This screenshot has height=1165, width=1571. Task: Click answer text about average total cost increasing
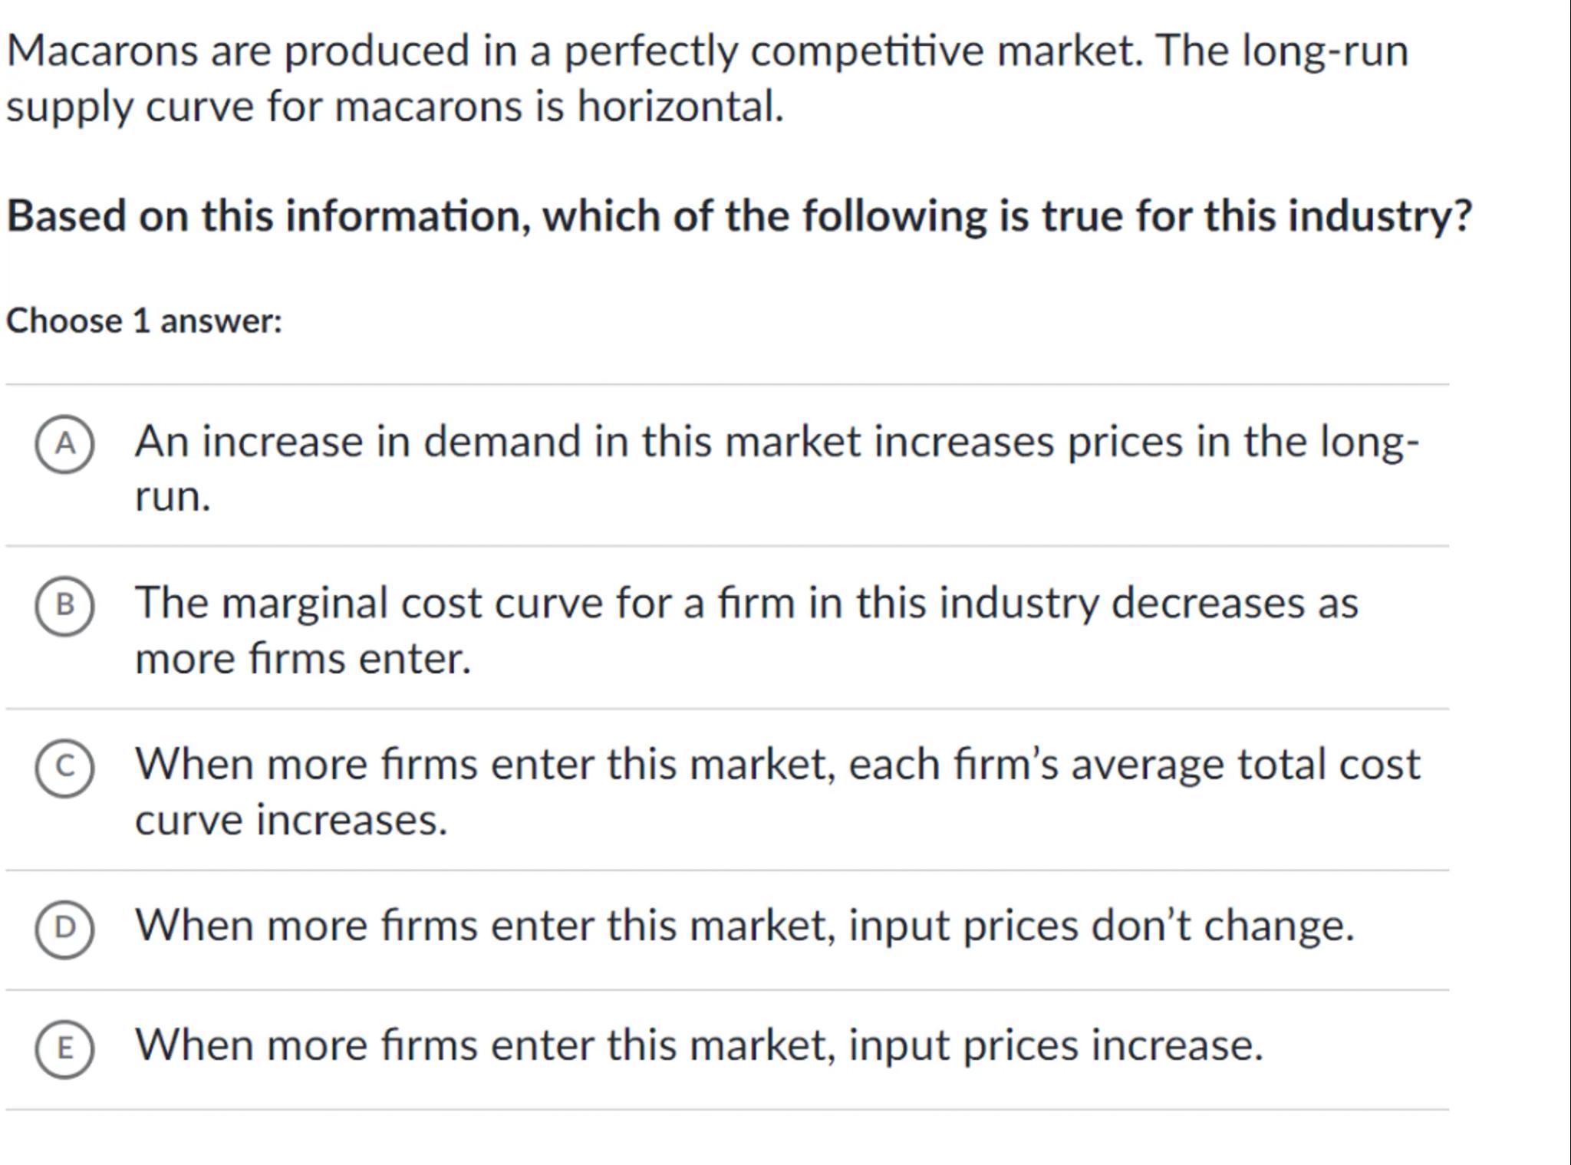click(x=776, y=765)
